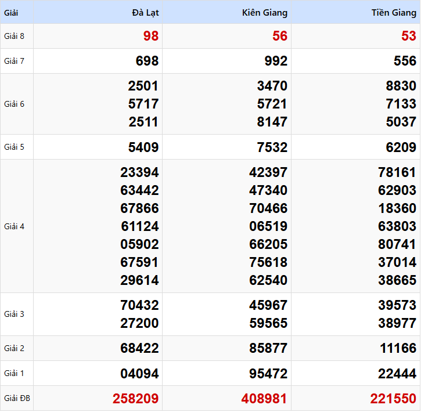Select special prize number 258209

pyautogui.click(x=135, y=398)
